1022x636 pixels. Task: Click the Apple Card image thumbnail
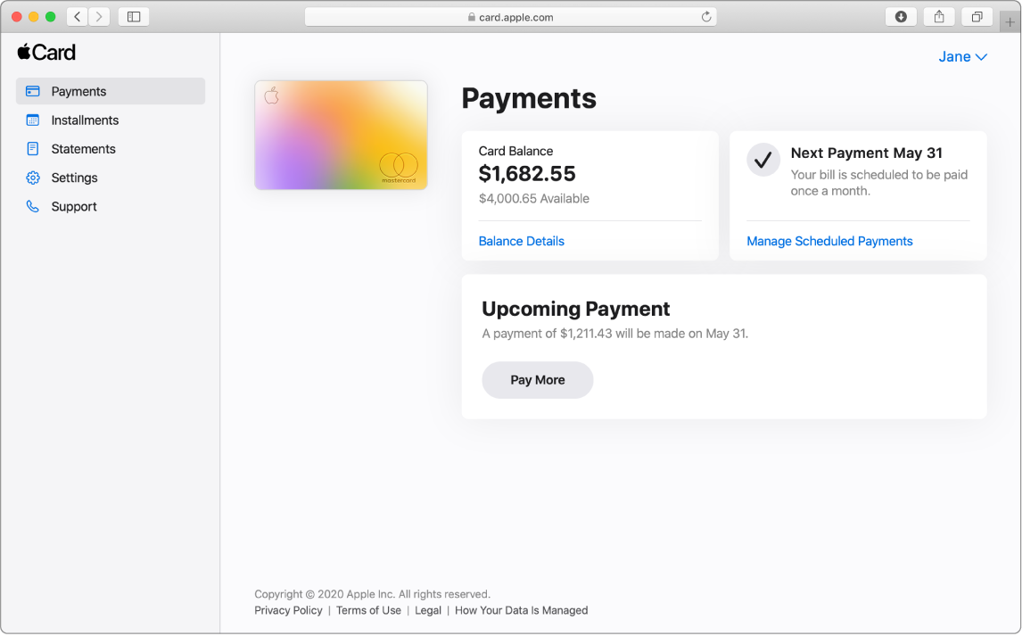[x=341, y=135]
